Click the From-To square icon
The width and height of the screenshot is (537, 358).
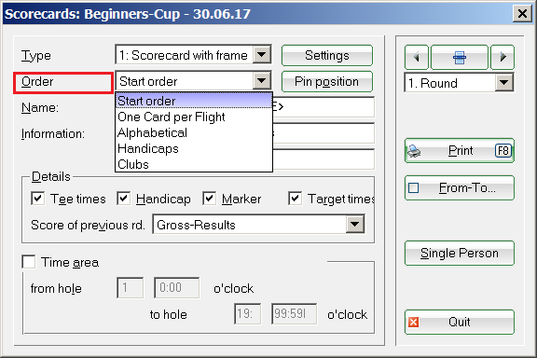tap(413, 187)
